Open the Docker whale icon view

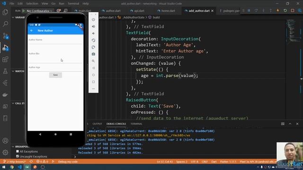tap(5, 94)
